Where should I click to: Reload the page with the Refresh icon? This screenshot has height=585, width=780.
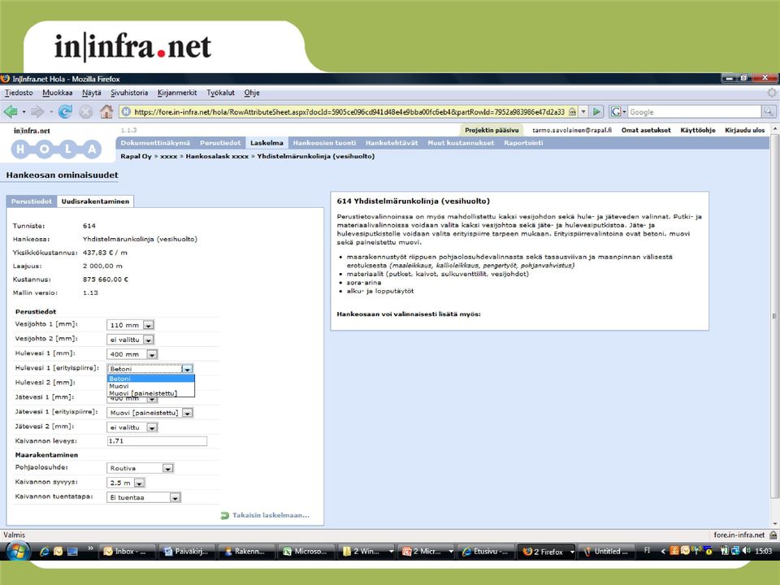pyautogui.click(x=65, y=112)
